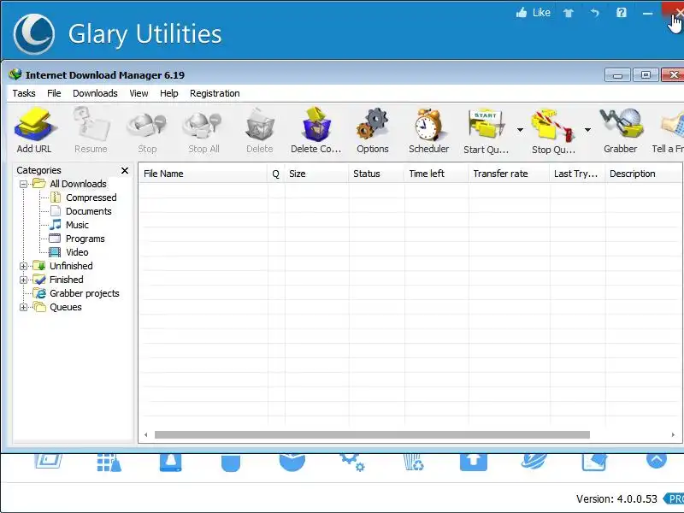684x513 pixels.
Task: Click the Stop All toolbar icon
Action: click(203, 130)
